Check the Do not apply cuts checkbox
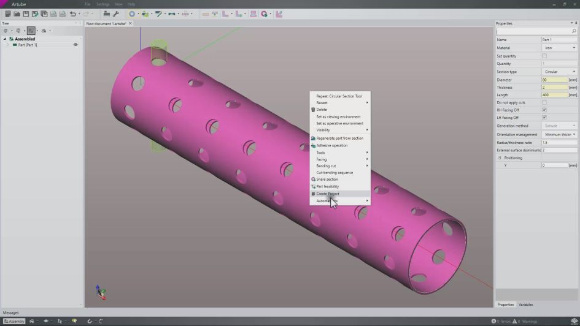The height and width of the screenshot is (326, 580). (x=544, y=102)
